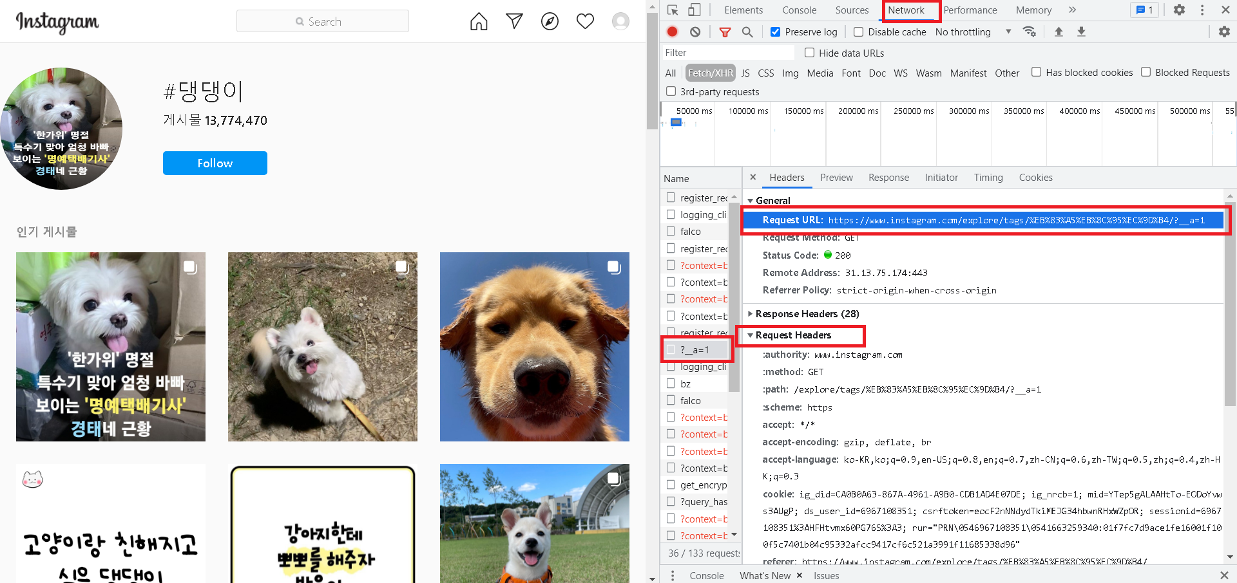Open white puppy on grass post

click(x=323, y=347)
